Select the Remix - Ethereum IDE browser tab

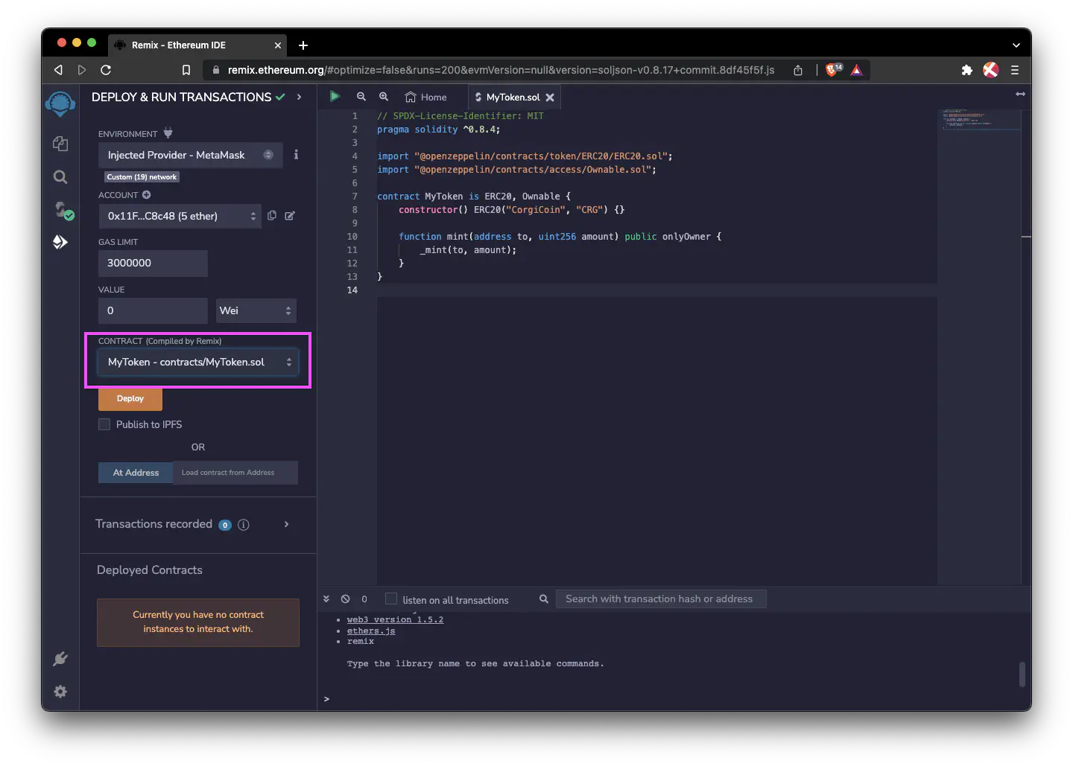[x=197, y=45]
